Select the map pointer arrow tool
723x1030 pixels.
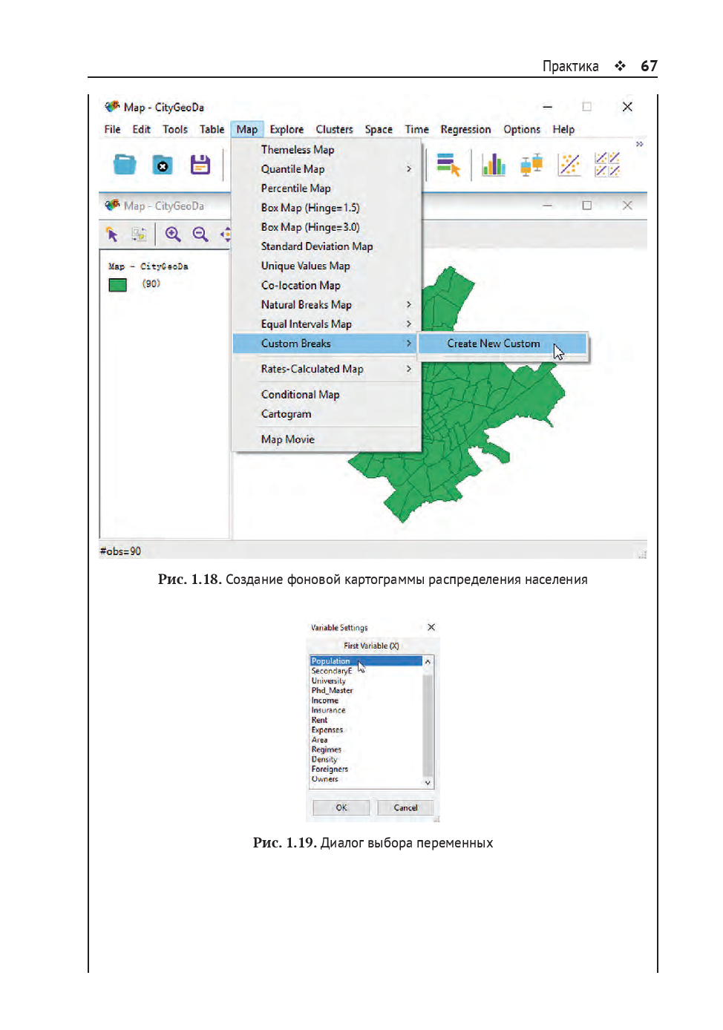[112, 234]
